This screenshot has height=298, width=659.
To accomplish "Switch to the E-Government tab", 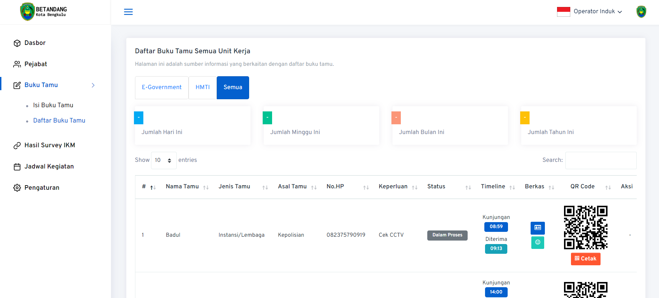I will (x=162, y=87).
